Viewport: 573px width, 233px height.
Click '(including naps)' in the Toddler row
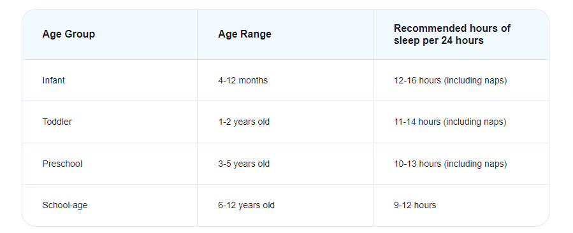point(475,122)
